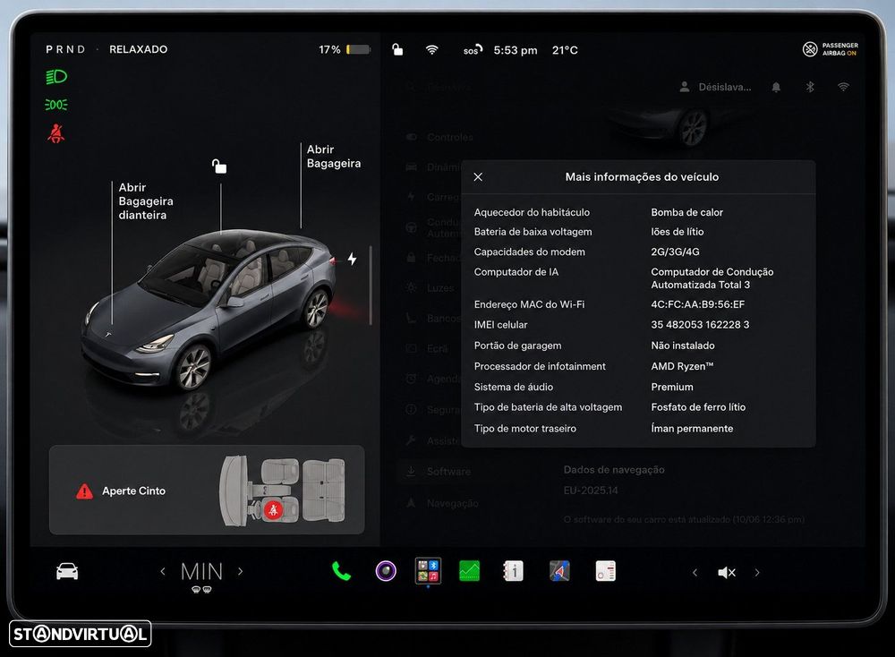Decrease volume with left chevron

point(695,573)
